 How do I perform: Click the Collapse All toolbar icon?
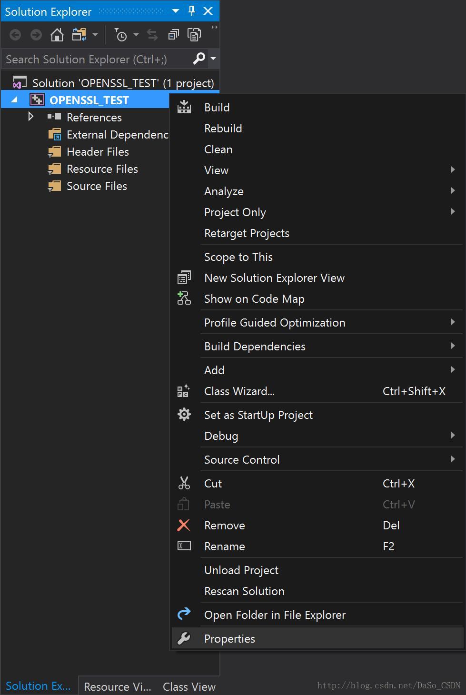pyautogui.click(x=173, y=35)
